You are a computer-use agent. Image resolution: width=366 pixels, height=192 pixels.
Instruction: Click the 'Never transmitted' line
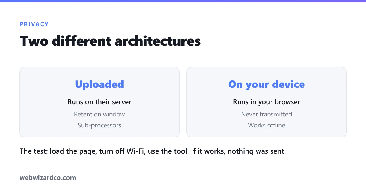(267, 114)
